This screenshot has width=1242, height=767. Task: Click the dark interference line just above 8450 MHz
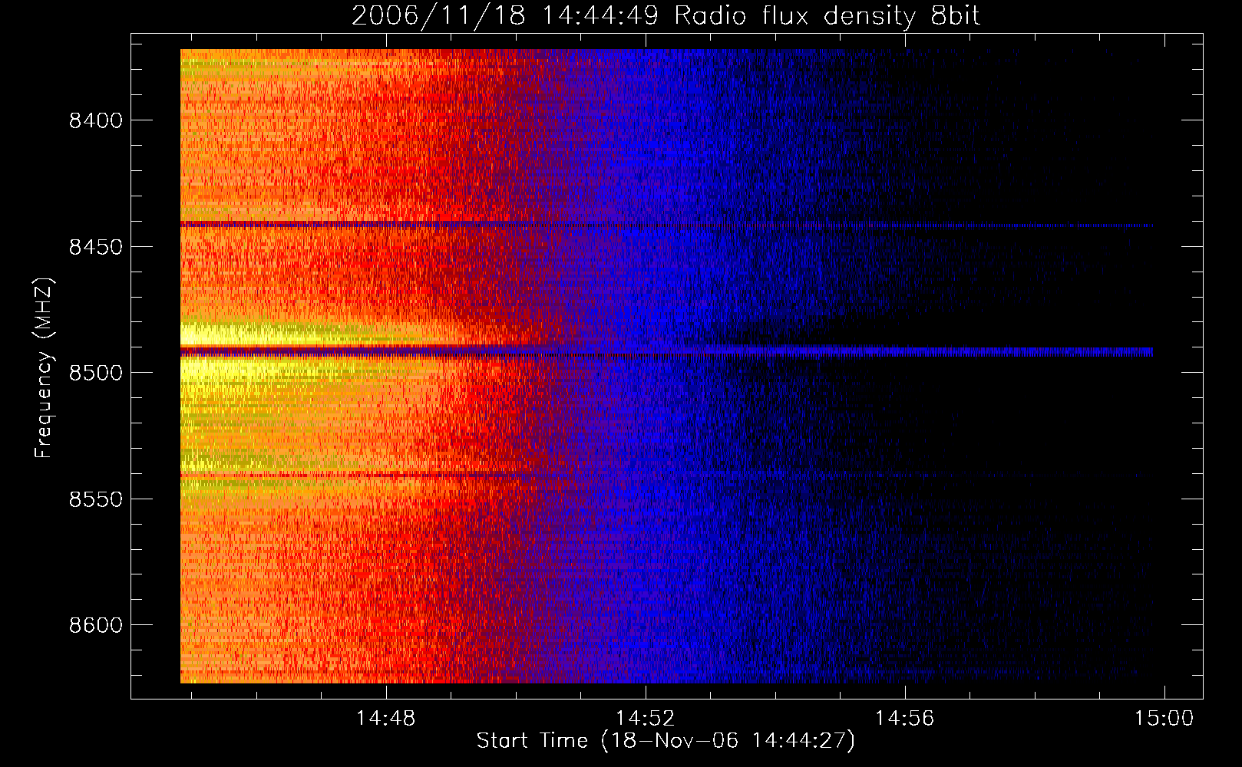[x=666, y=225]
